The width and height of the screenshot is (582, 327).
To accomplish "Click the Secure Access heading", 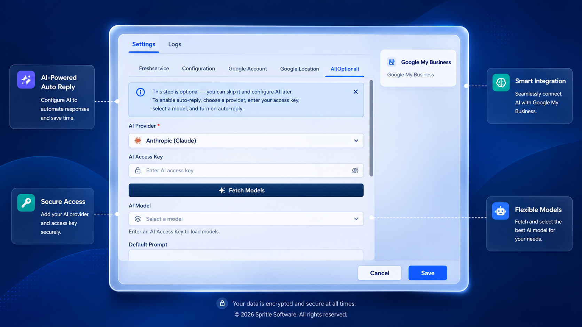I will (63, 202).
